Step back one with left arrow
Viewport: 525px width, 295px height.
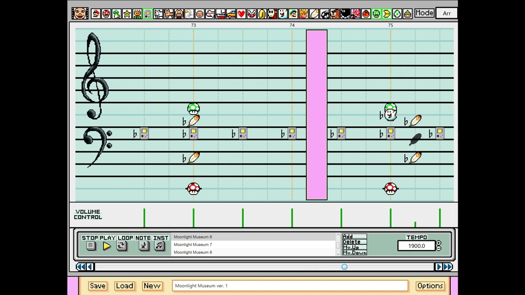pos(90,267)
